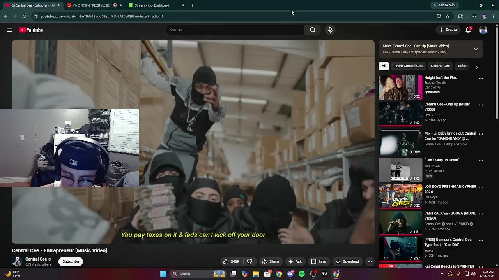
Task: View site information icon in address bar
Action: [x=35, y=16]
